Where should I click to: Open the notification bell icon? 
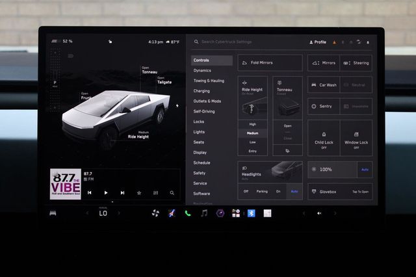pyautogui.click(x=368, y=42)
